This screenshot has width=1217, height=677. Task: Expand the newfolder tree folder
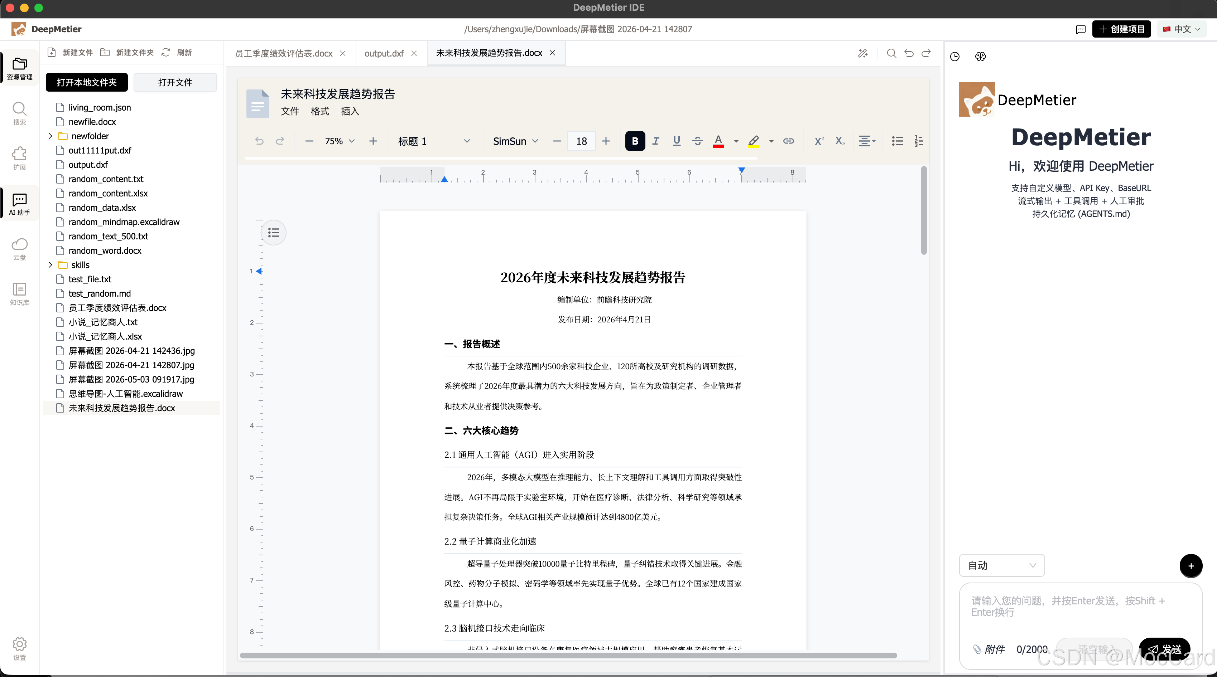point(50,136)
